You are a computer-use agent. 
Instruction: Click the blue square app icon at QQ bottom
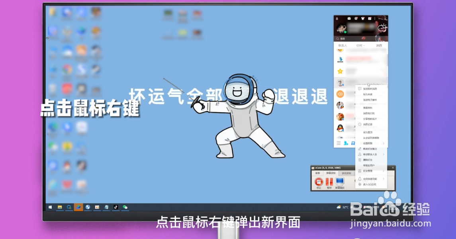[353, 143]
